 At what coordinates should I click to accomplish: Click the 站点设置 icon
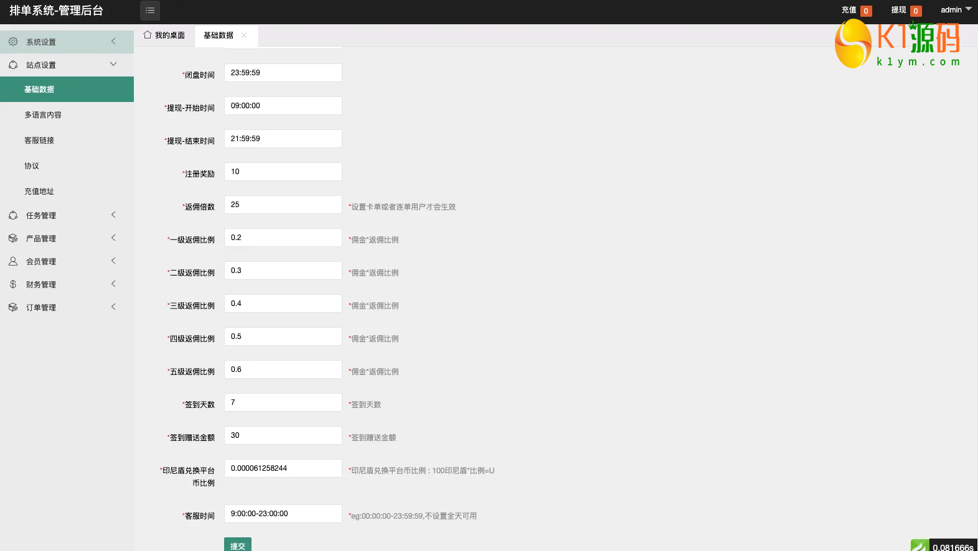[x=13, y=65]
